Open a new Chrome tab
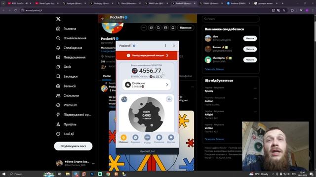Image resolution: width=316 pixels, height=177 pixels. pos(282,3)
